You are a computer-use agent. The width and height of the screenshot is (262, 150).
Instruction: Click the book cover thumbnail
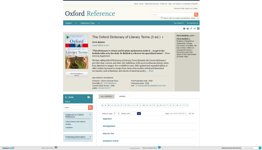click(x=77, y=52)
